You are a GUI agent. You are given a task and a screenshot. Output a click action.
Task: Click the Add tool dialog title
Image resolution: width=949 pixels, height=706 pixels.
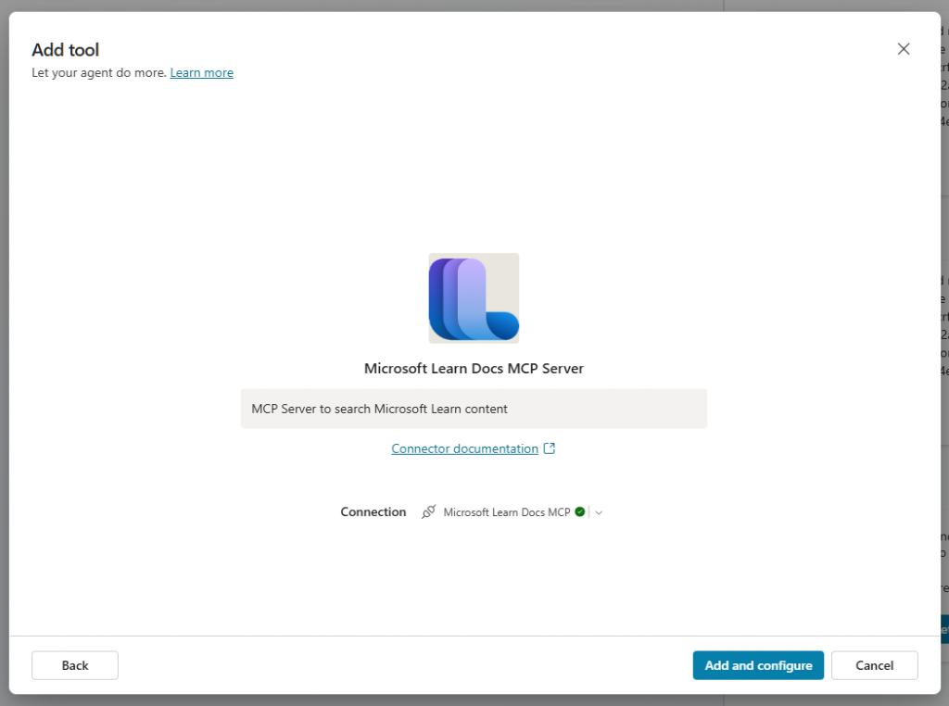coord(65,49)
